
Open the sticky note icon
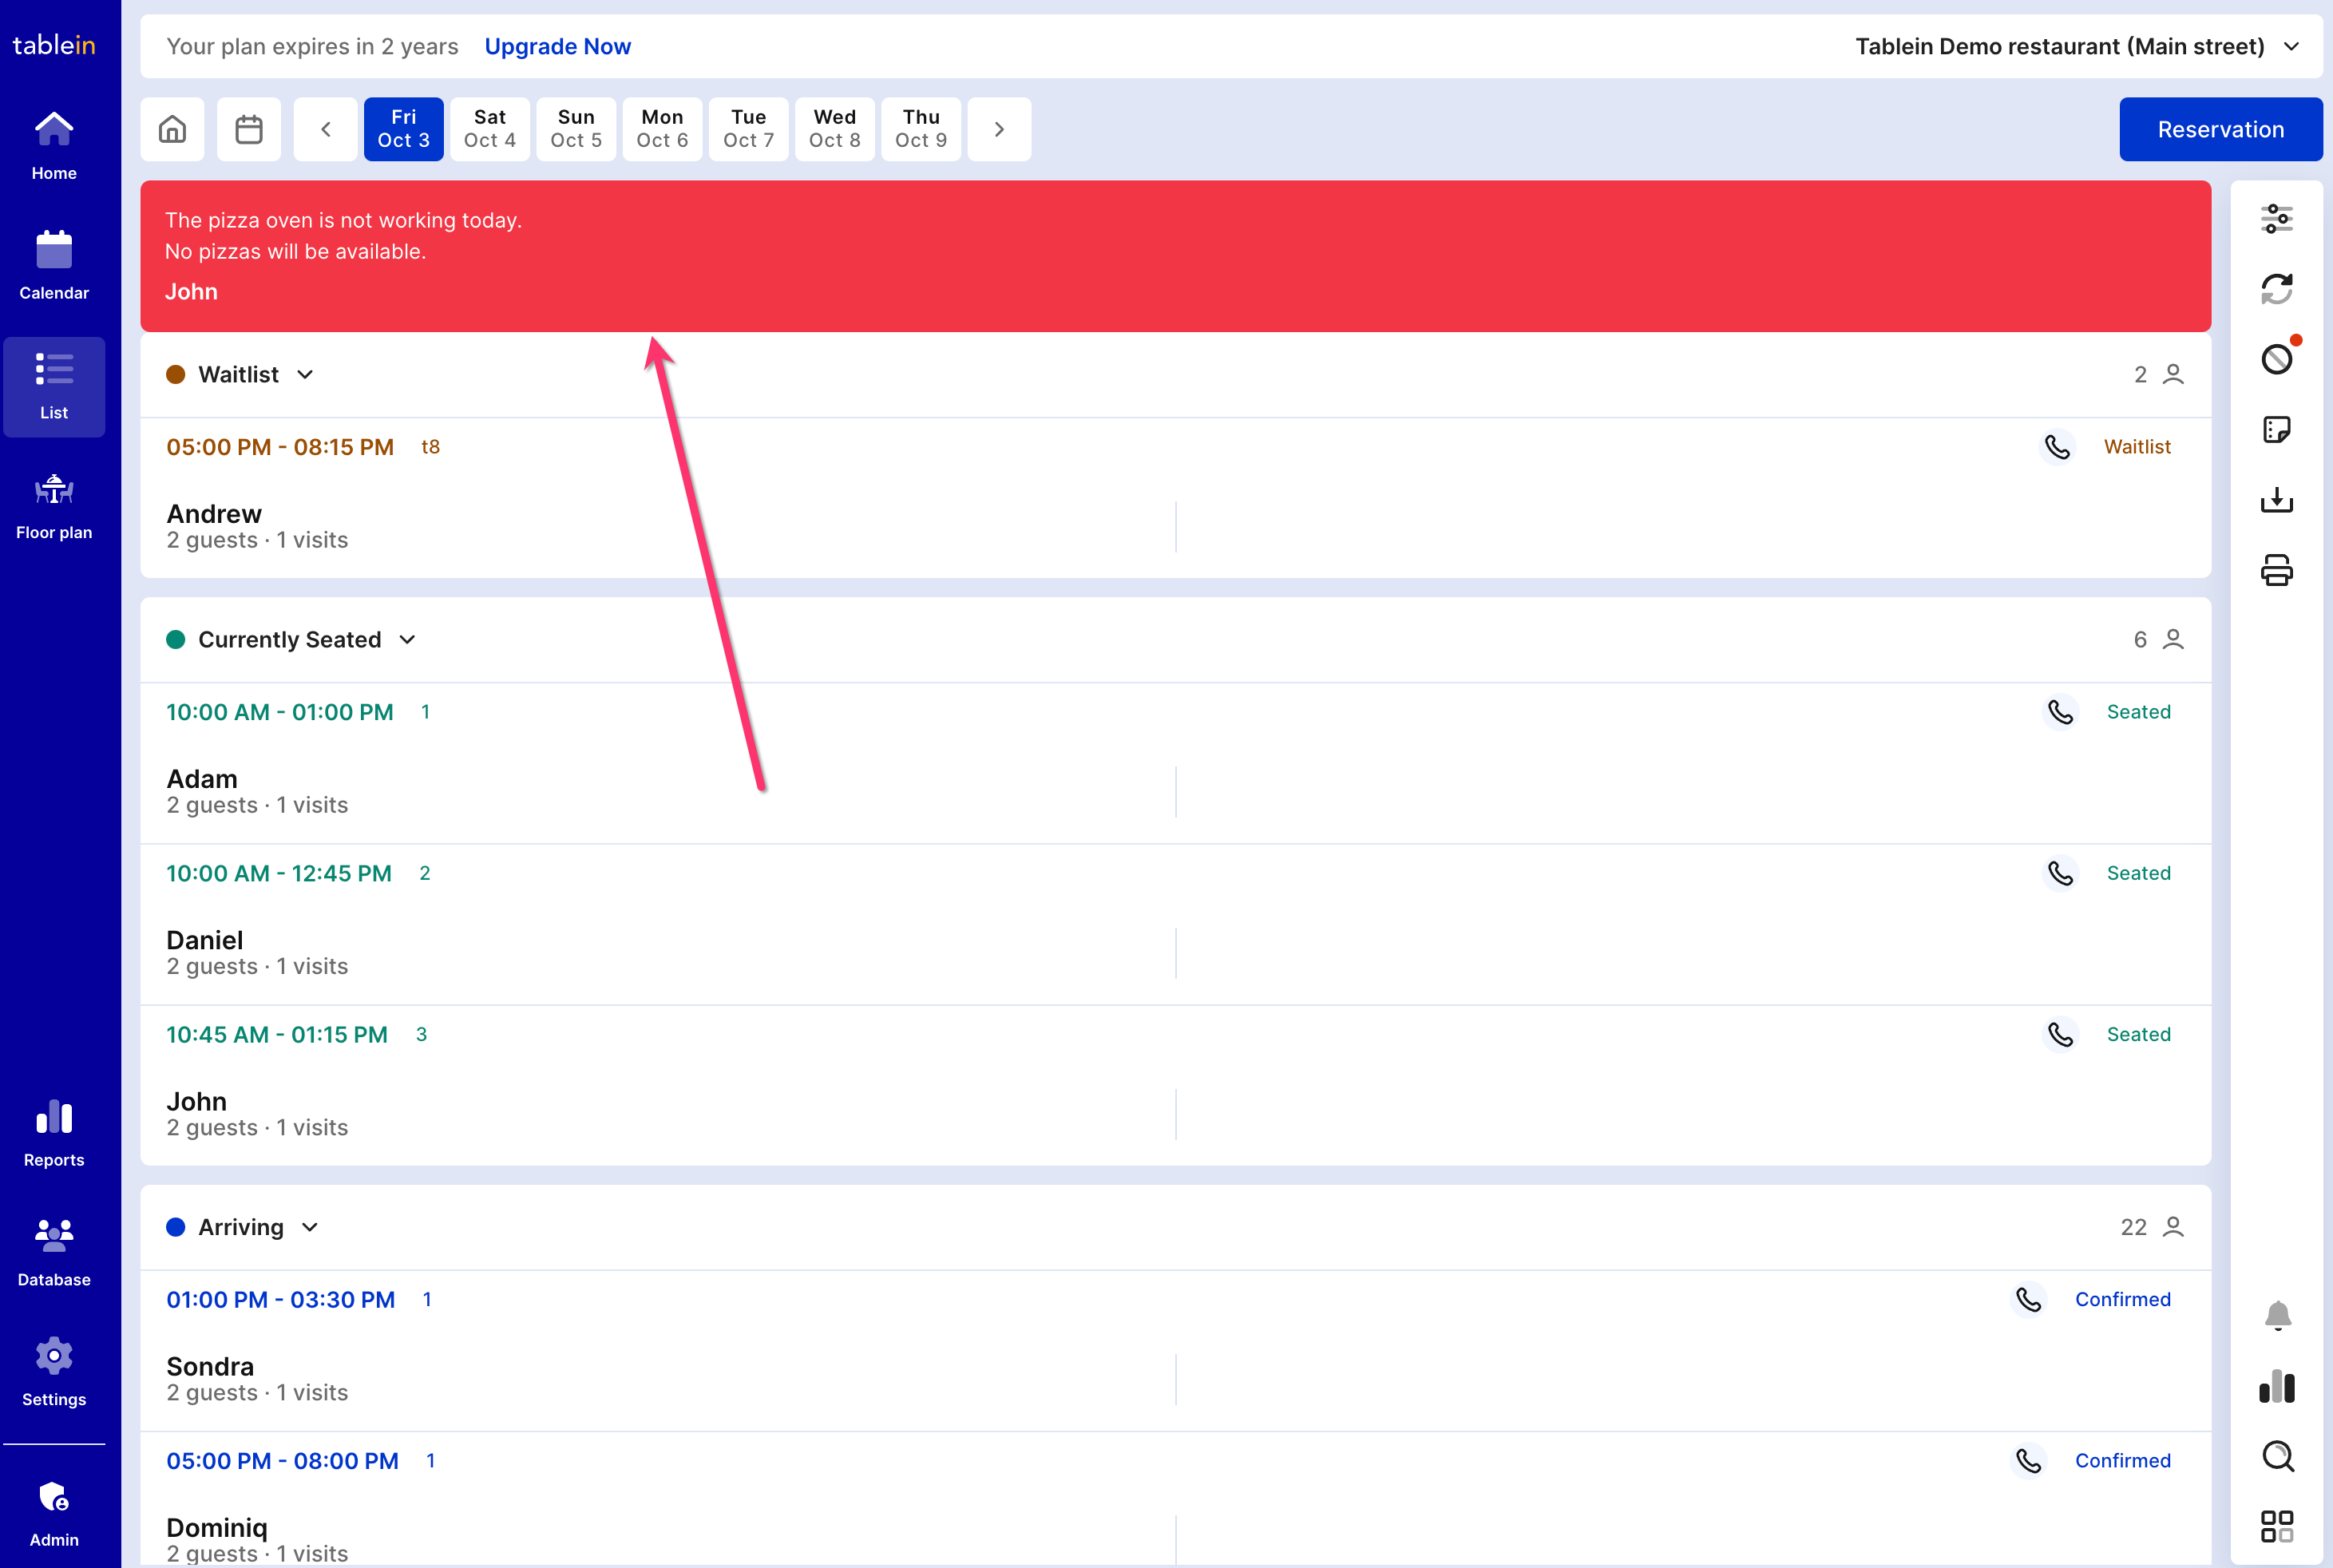coord(2276,430)
